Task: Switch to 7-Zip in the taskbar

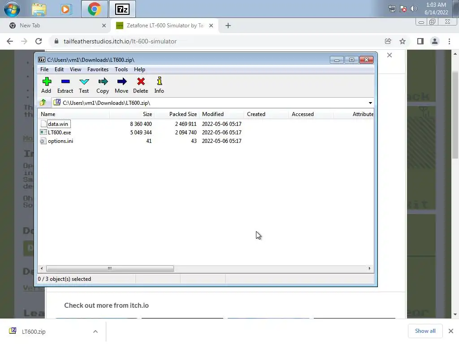Action: [x=122, y=9]
